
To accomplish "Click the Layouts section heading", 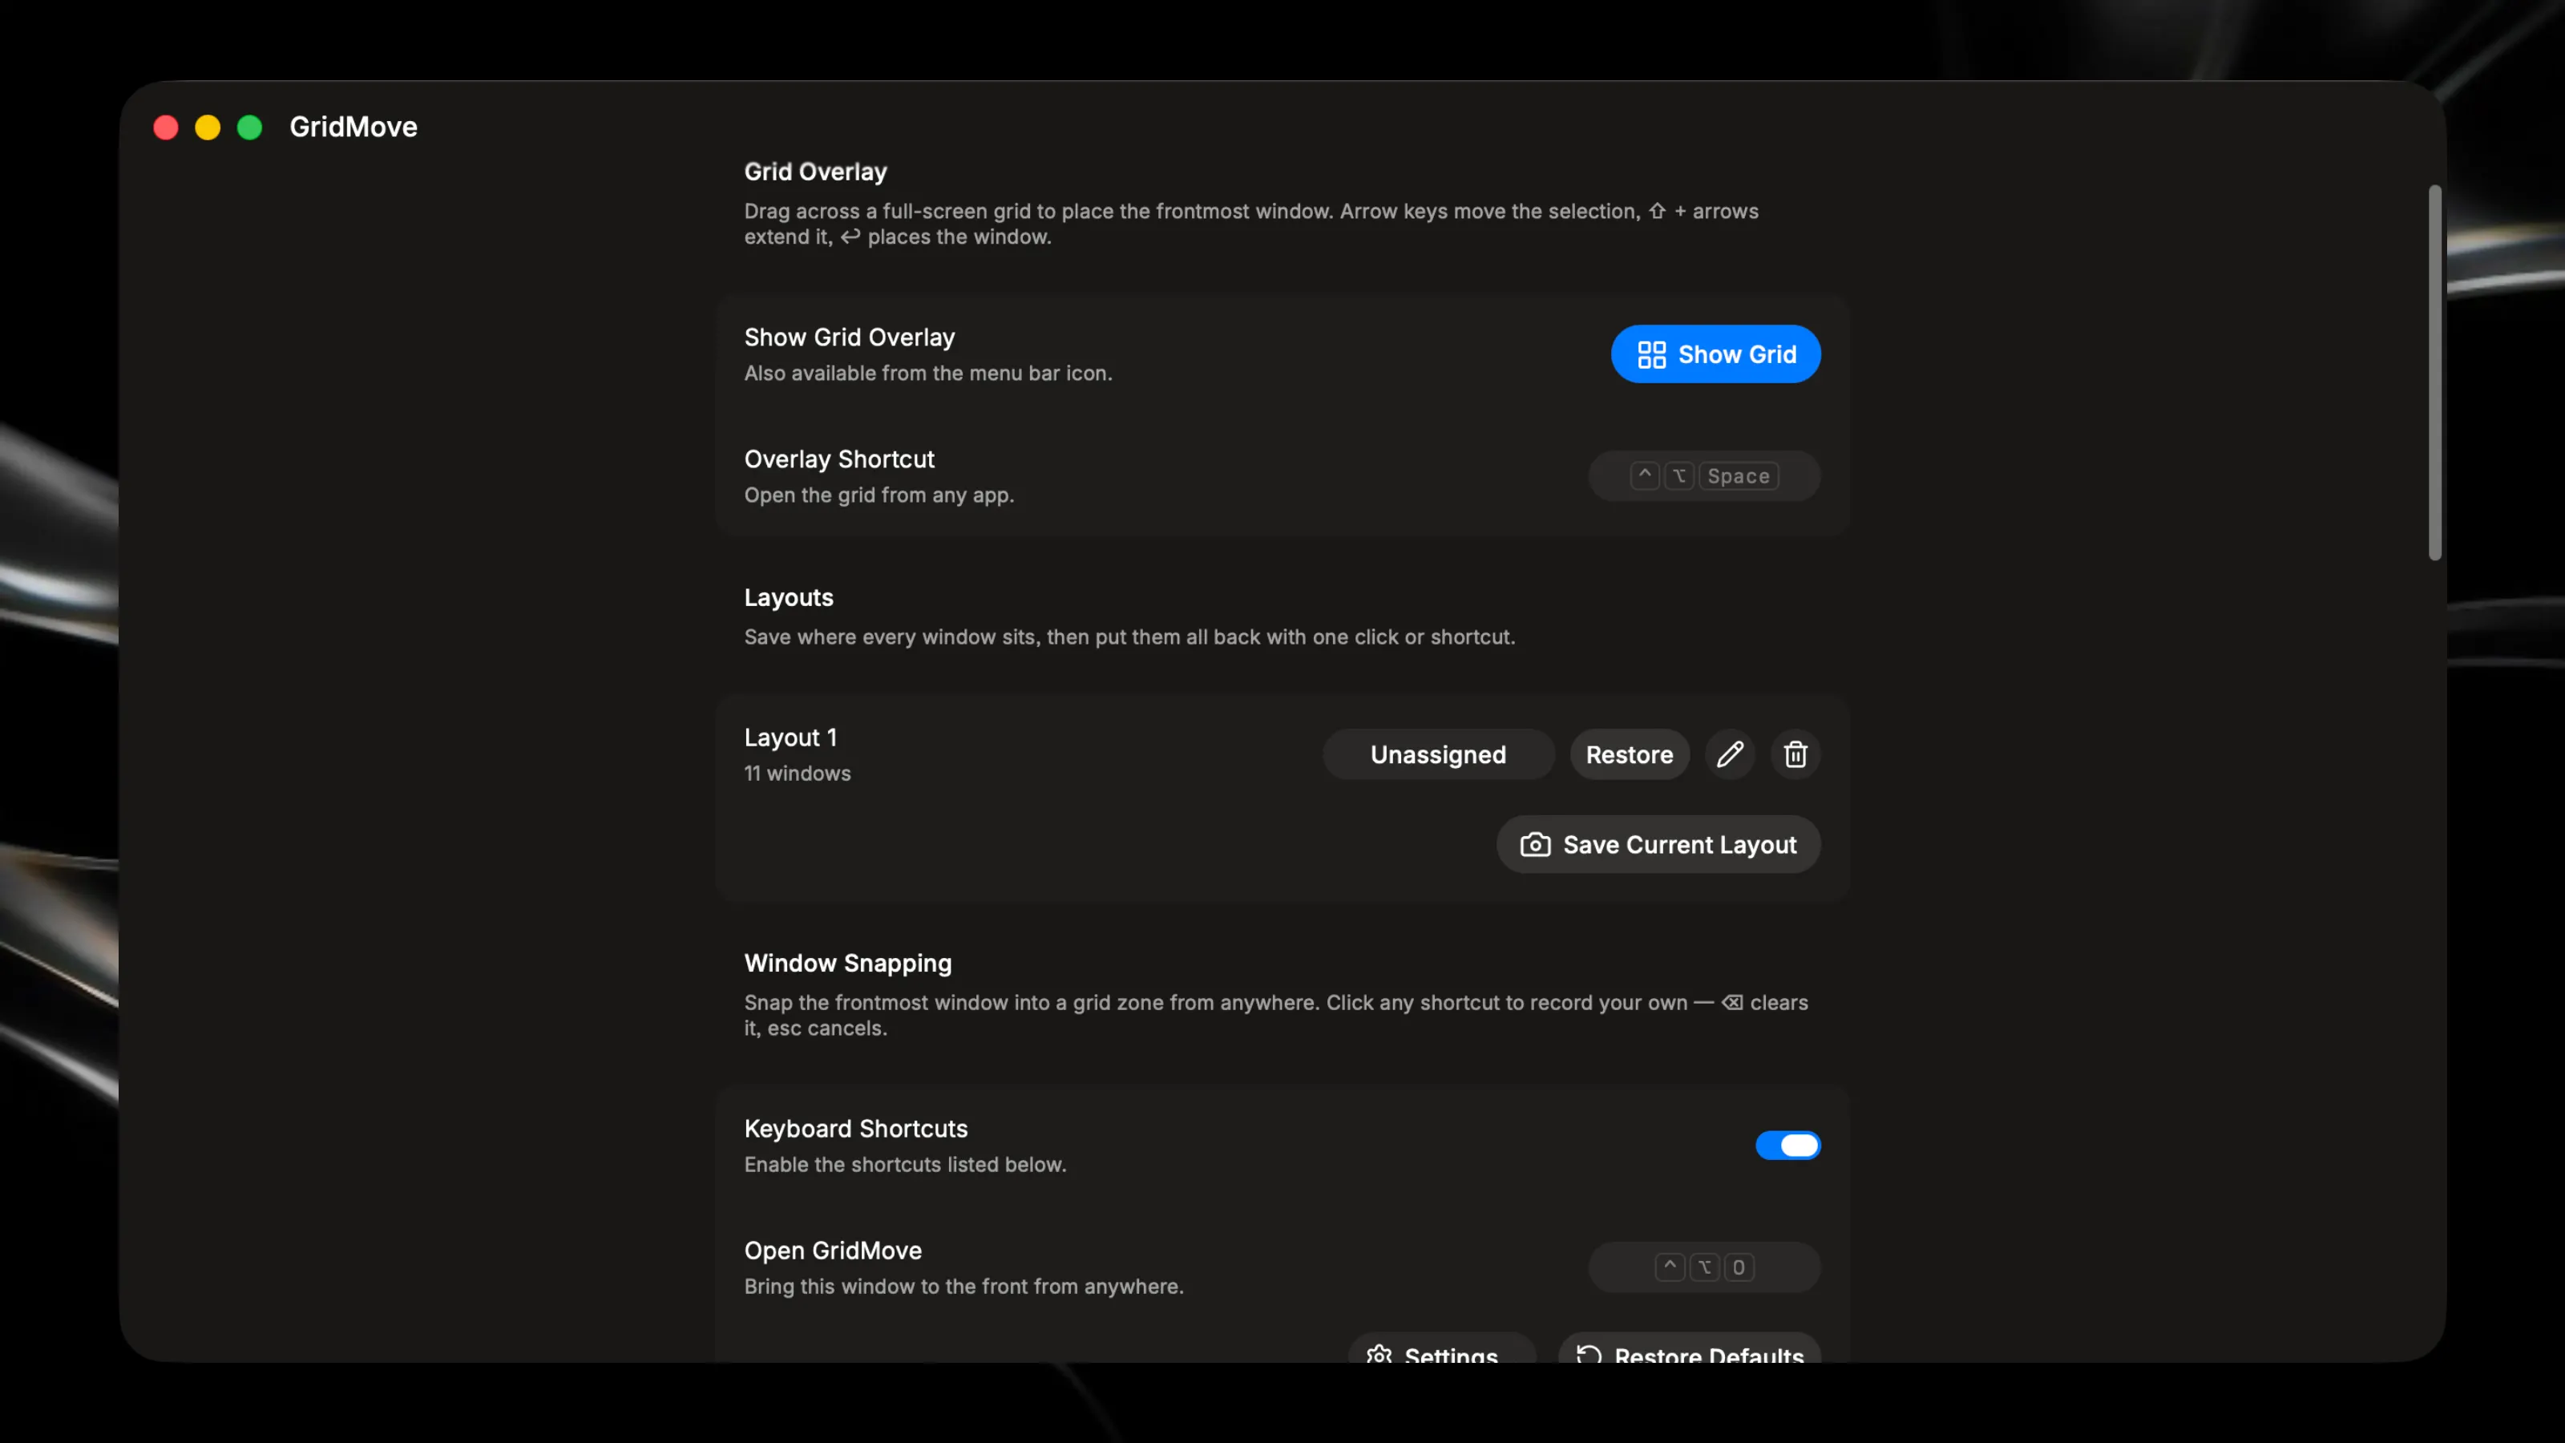I will 788,597.
